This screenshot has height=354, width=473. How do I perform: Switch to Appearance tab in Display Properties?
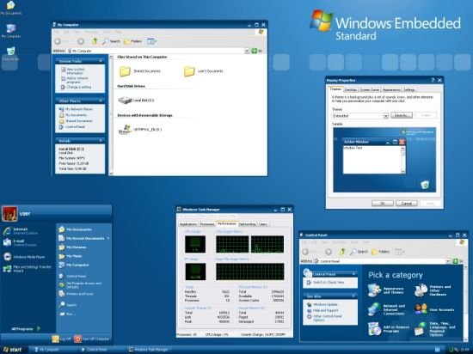[391, 89]
